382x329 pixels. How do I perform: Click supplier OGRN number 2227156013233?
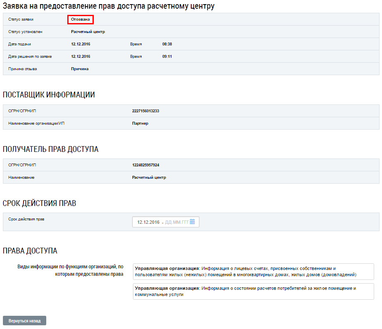145,111
